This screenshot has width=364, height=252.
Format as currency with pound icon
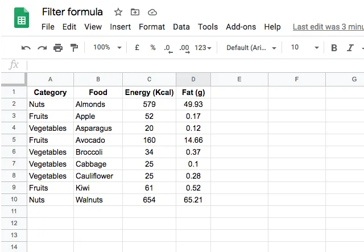tap(137, 48)
